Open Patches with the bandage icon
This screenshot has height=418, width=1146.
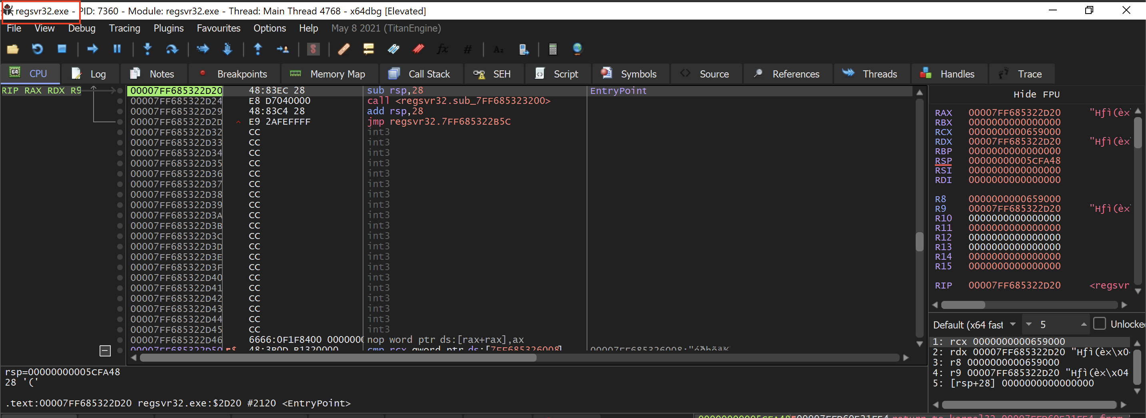(343, 49)
